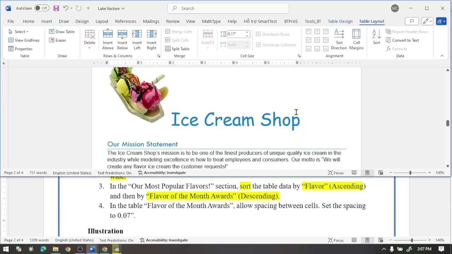Open the Lake Vaction file name dropdown
This screenshot has width=452, height=254.
[111, 8]
